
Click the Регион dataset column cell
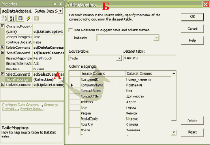[148, 113]
